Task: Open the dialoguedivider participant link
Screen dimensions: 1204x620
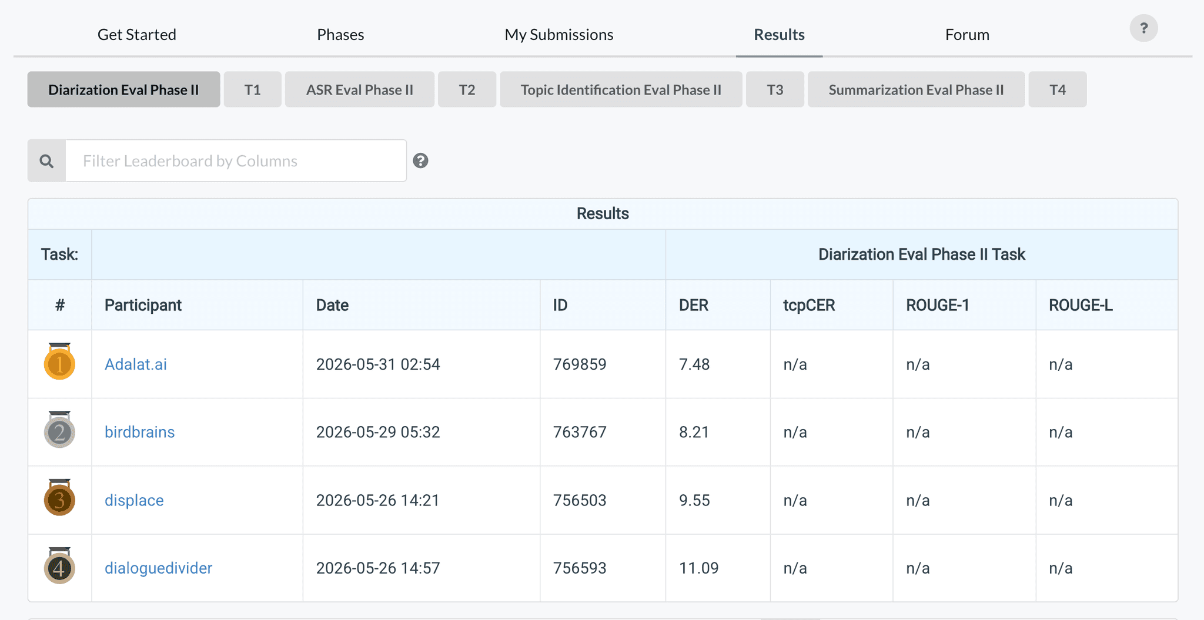Action: coord(158,568)
